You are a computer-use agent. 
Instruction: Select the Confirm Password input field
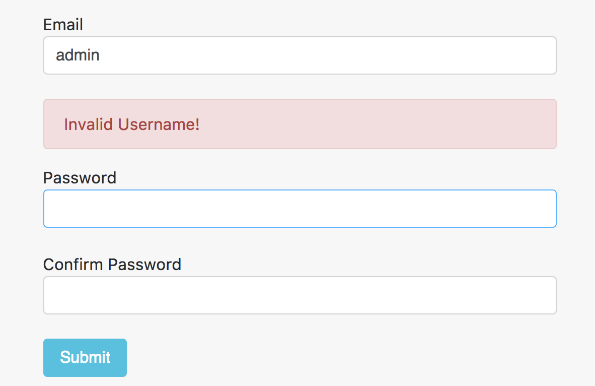300,295
